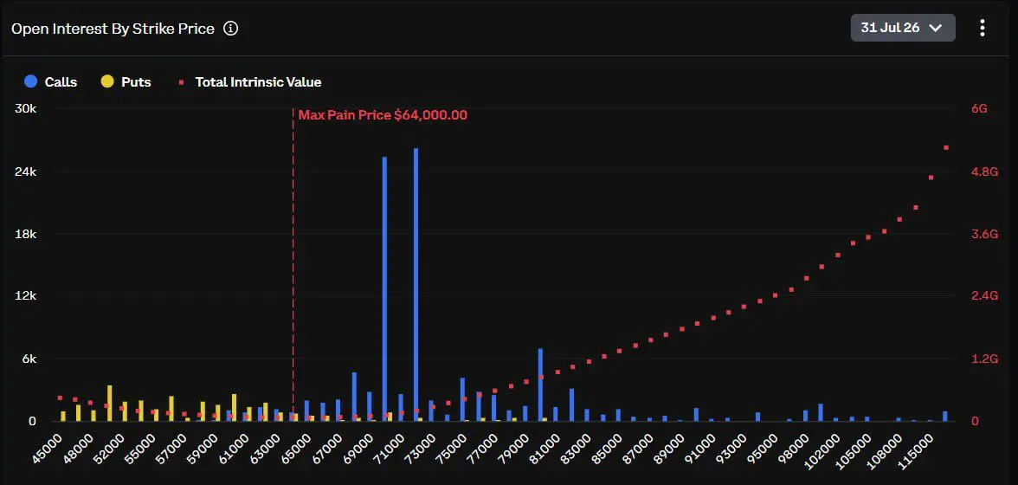Click the 48000 strike axis label

click(80, 448)
